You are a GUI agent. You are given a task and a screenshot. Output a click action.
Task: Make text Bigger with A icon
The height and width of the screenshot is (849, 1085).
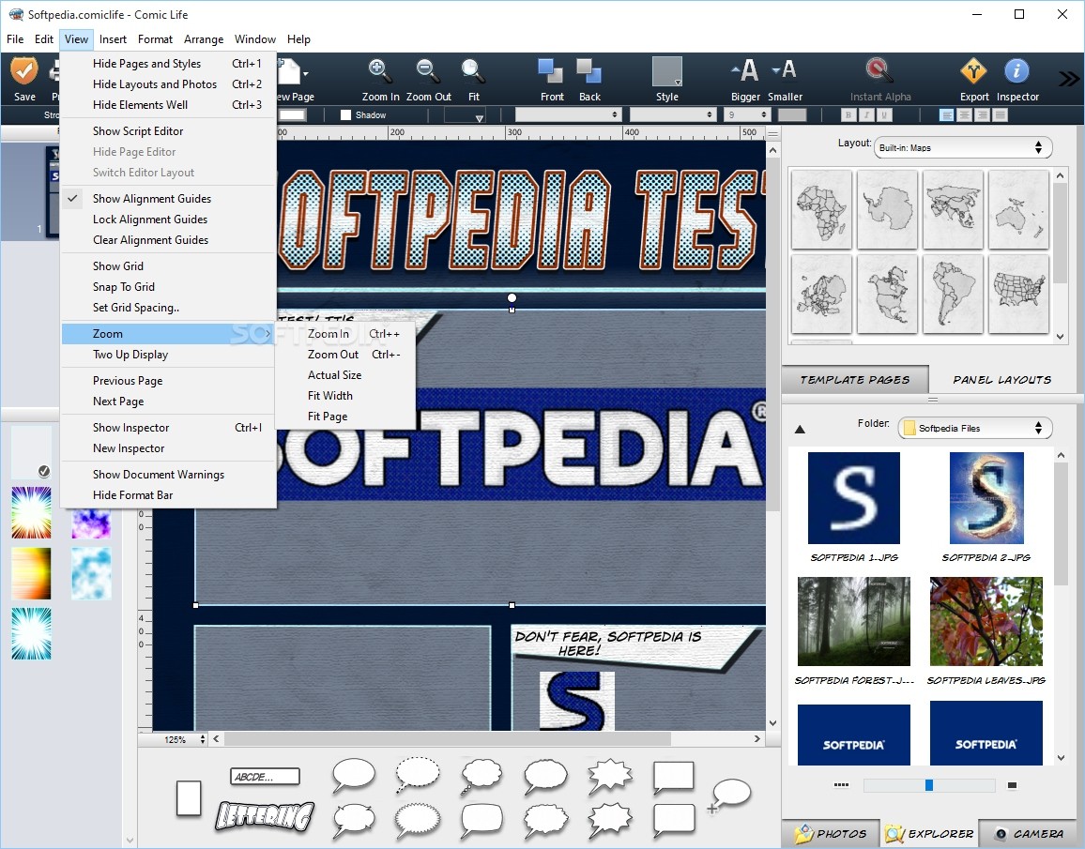coord(745,70)
